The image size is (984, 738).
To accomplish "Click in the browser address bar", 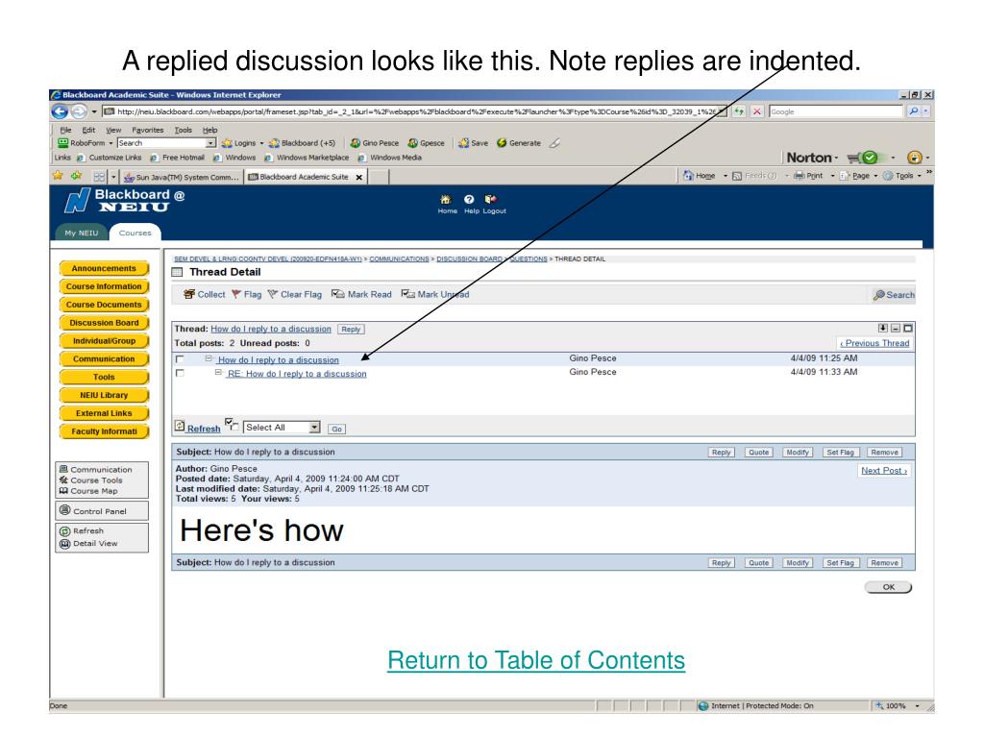I will [414, 111].
